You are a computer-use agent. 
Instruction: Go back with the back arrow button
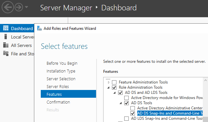coord(7,7)
